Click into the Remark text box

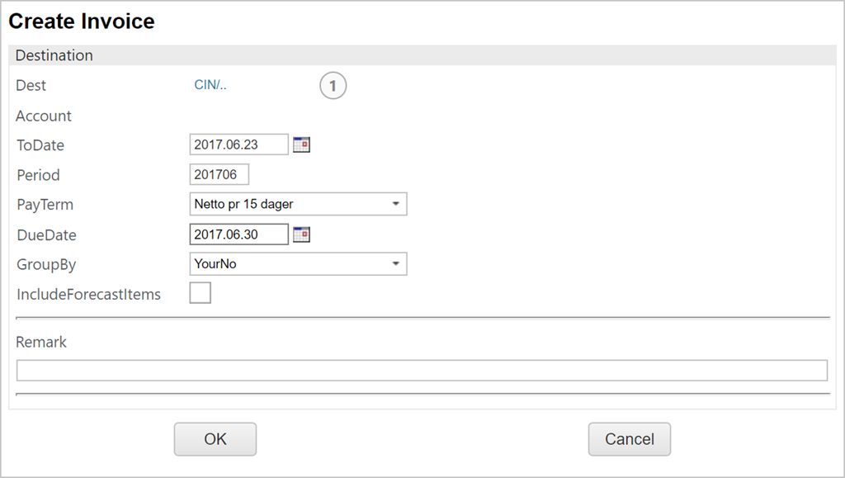(x=422, y=371)
